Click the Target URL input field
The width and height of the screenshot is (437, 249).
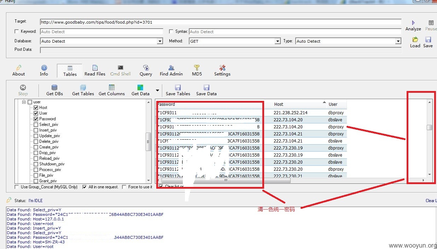[x=221, y=22]
